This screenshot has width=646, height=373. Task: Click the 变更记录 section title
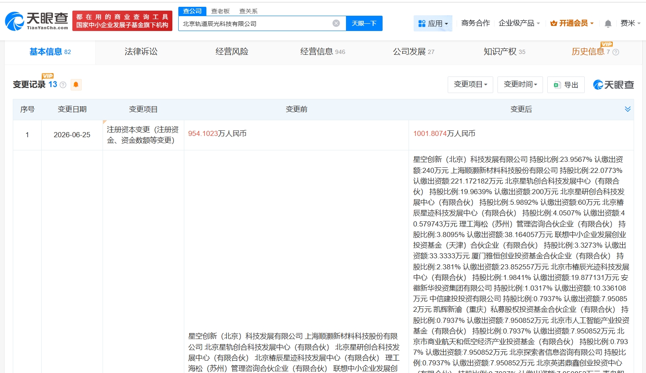tap(29, 84)
